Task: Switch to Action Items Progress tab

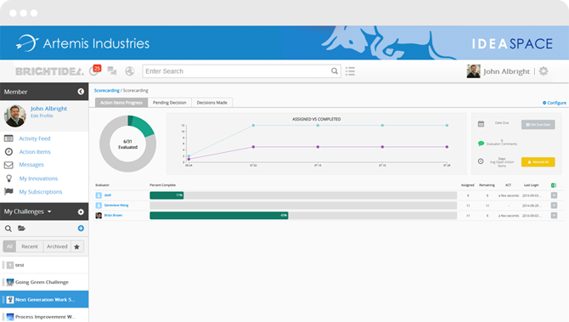Action: pos(121,103)
